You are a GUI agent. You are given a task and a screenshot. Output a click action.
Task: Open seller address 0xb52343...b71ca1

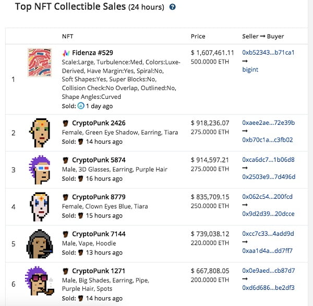tap(268, 53)
